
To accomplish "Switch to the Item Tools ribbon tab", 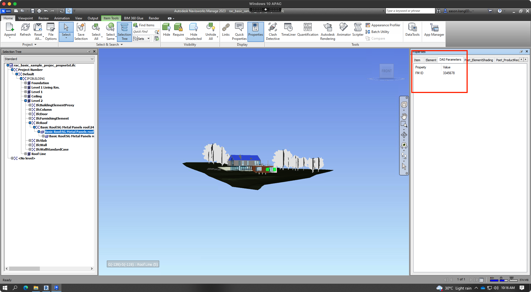I will (111, 18).
